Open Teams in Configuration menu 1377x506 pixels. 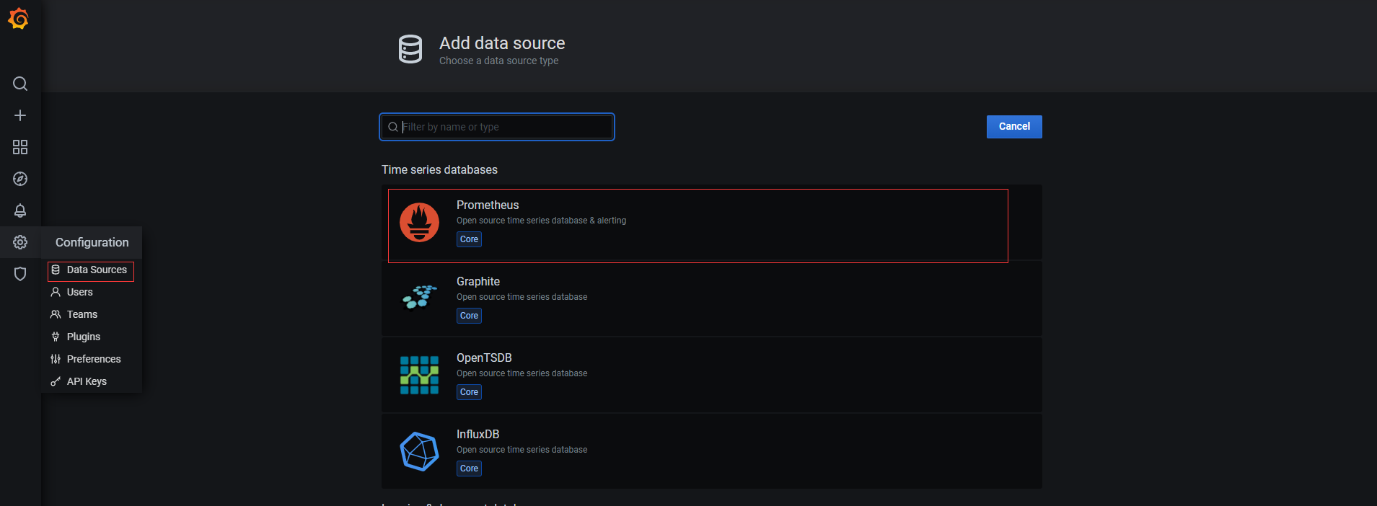[x=82, y=315]
